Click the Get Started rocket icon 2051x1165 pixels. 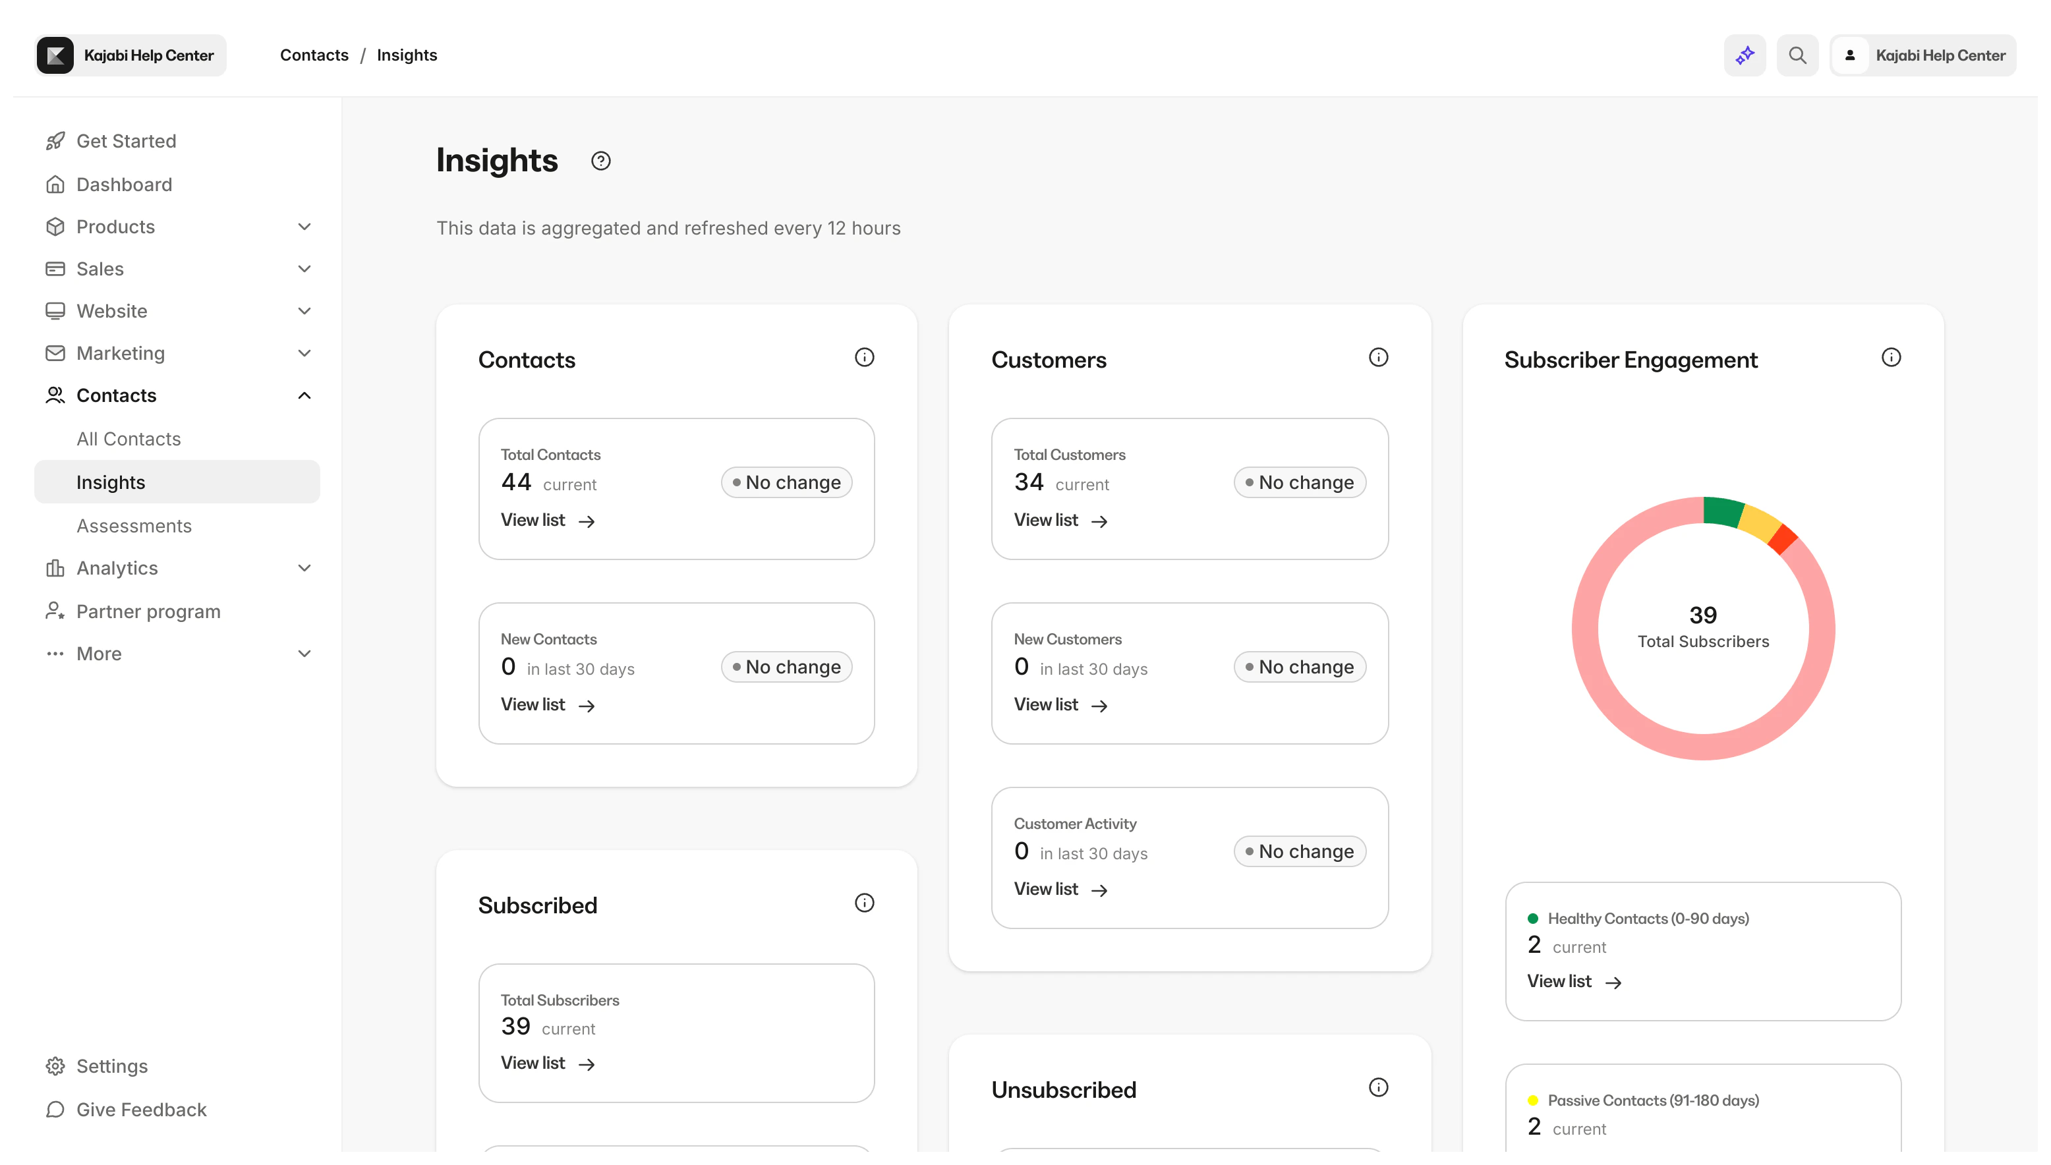pos(55,141)
